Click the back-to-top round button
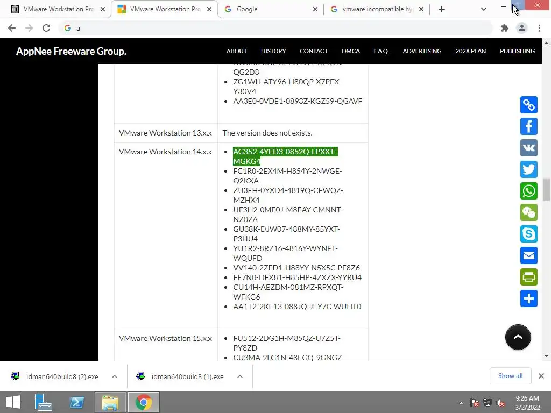The height and width of the screenshot is (413, 551). click(518, 337)
